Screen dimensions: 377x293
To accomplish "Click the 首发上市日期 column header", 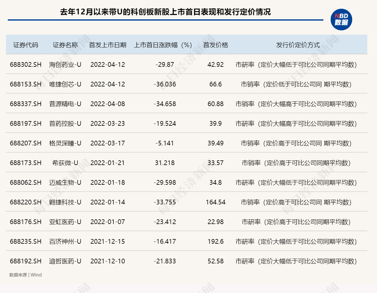I will 108,45.
